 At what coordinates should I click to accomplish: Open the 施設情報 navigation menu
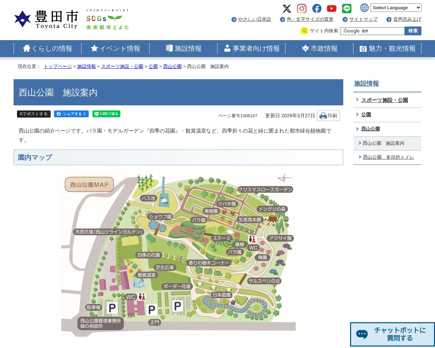(x=184, y=48)
